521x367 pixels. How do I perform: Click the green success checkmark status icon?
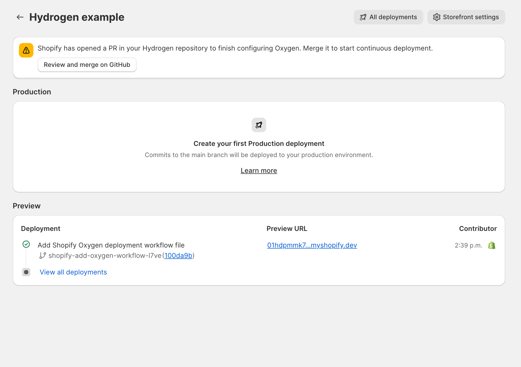[x=26, y=244]
